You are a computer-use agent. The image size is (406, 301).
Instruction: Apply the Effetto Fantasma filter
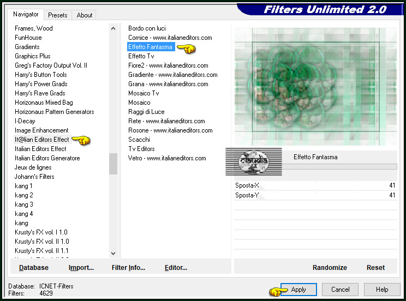click(x=298, y=290)
